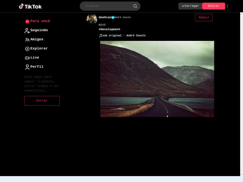
Task: Open the three-dot more options menu
Action: (x=227, y=6)
